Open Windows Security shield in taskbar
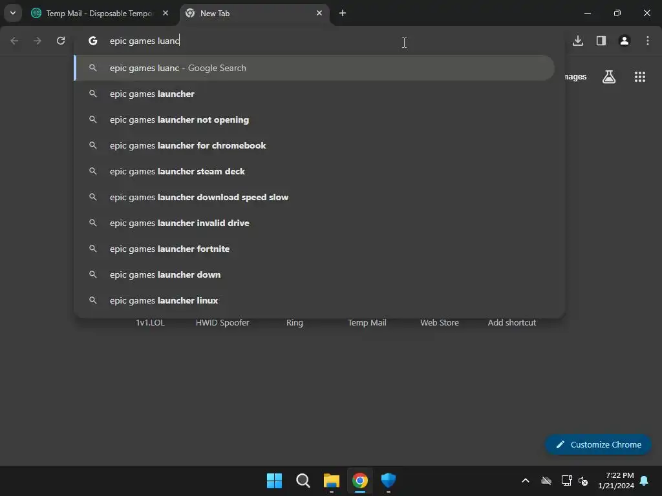This screenshot has width=662, height=496. tap(389, 480)
